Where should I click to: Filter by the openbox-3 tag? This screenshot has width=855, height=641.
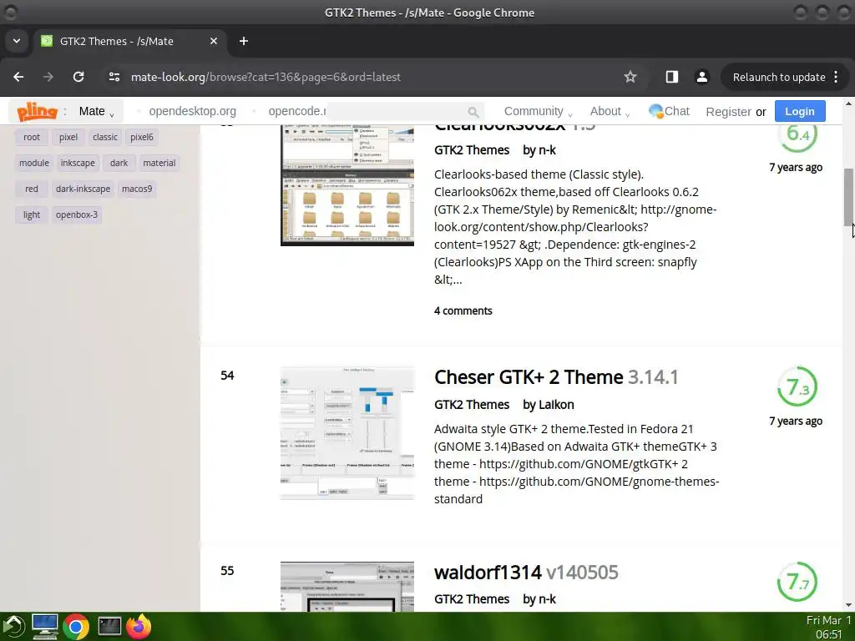pos(77,215)
